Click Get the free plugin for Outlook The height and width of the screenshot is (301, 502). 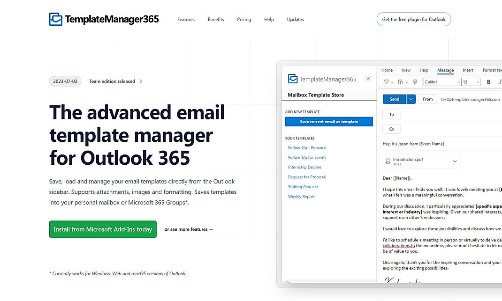point(414,19)
